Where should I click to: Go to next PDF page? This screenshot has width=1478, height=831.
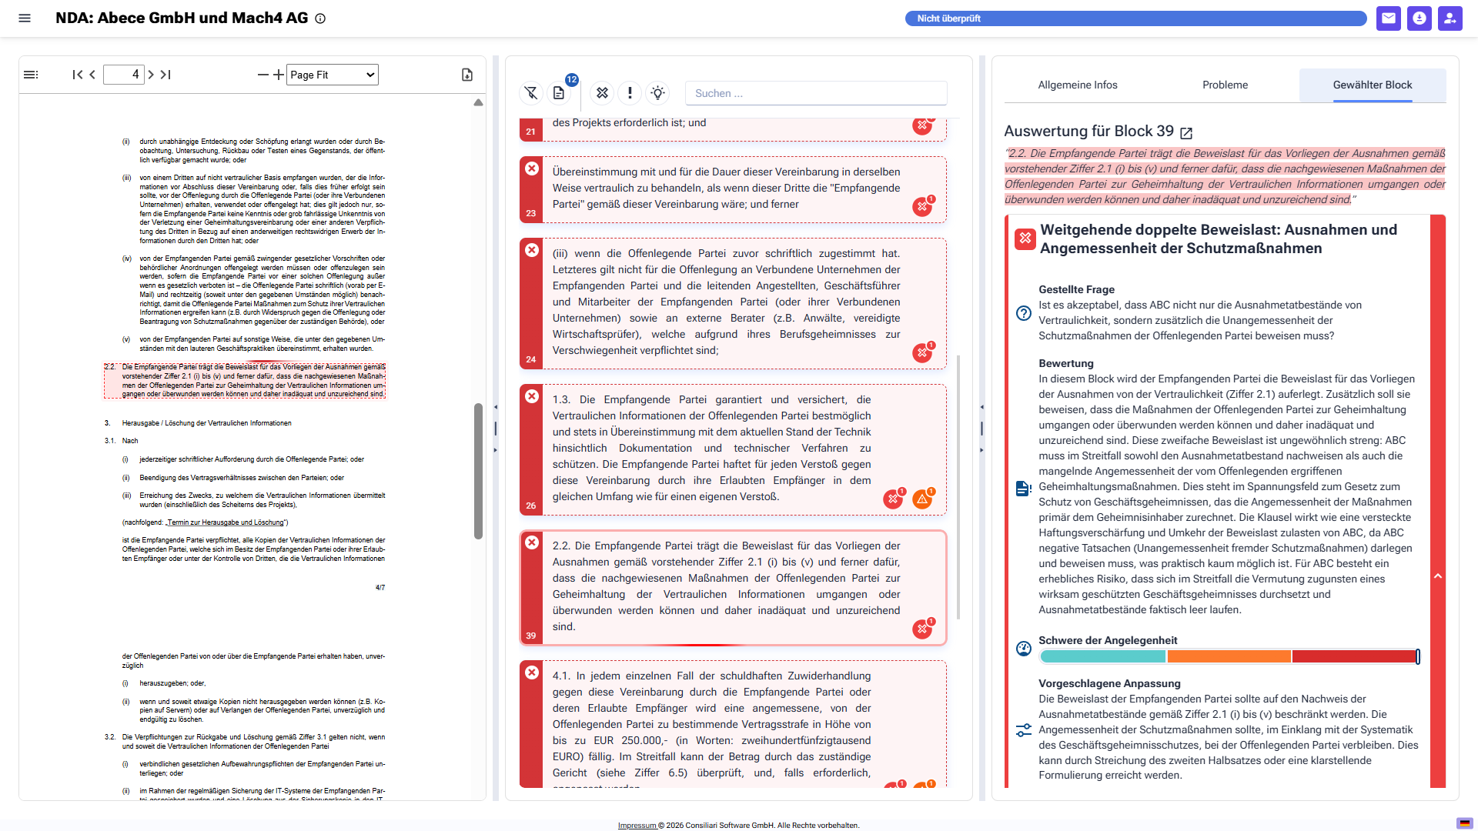tap(151, 75)
